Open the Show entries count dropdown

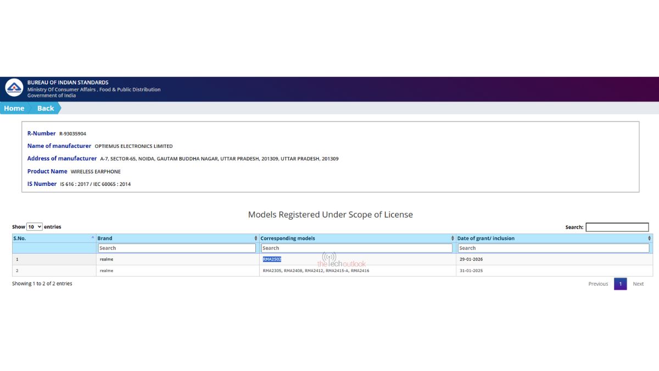pyautogui.click(x=34, y=227)
